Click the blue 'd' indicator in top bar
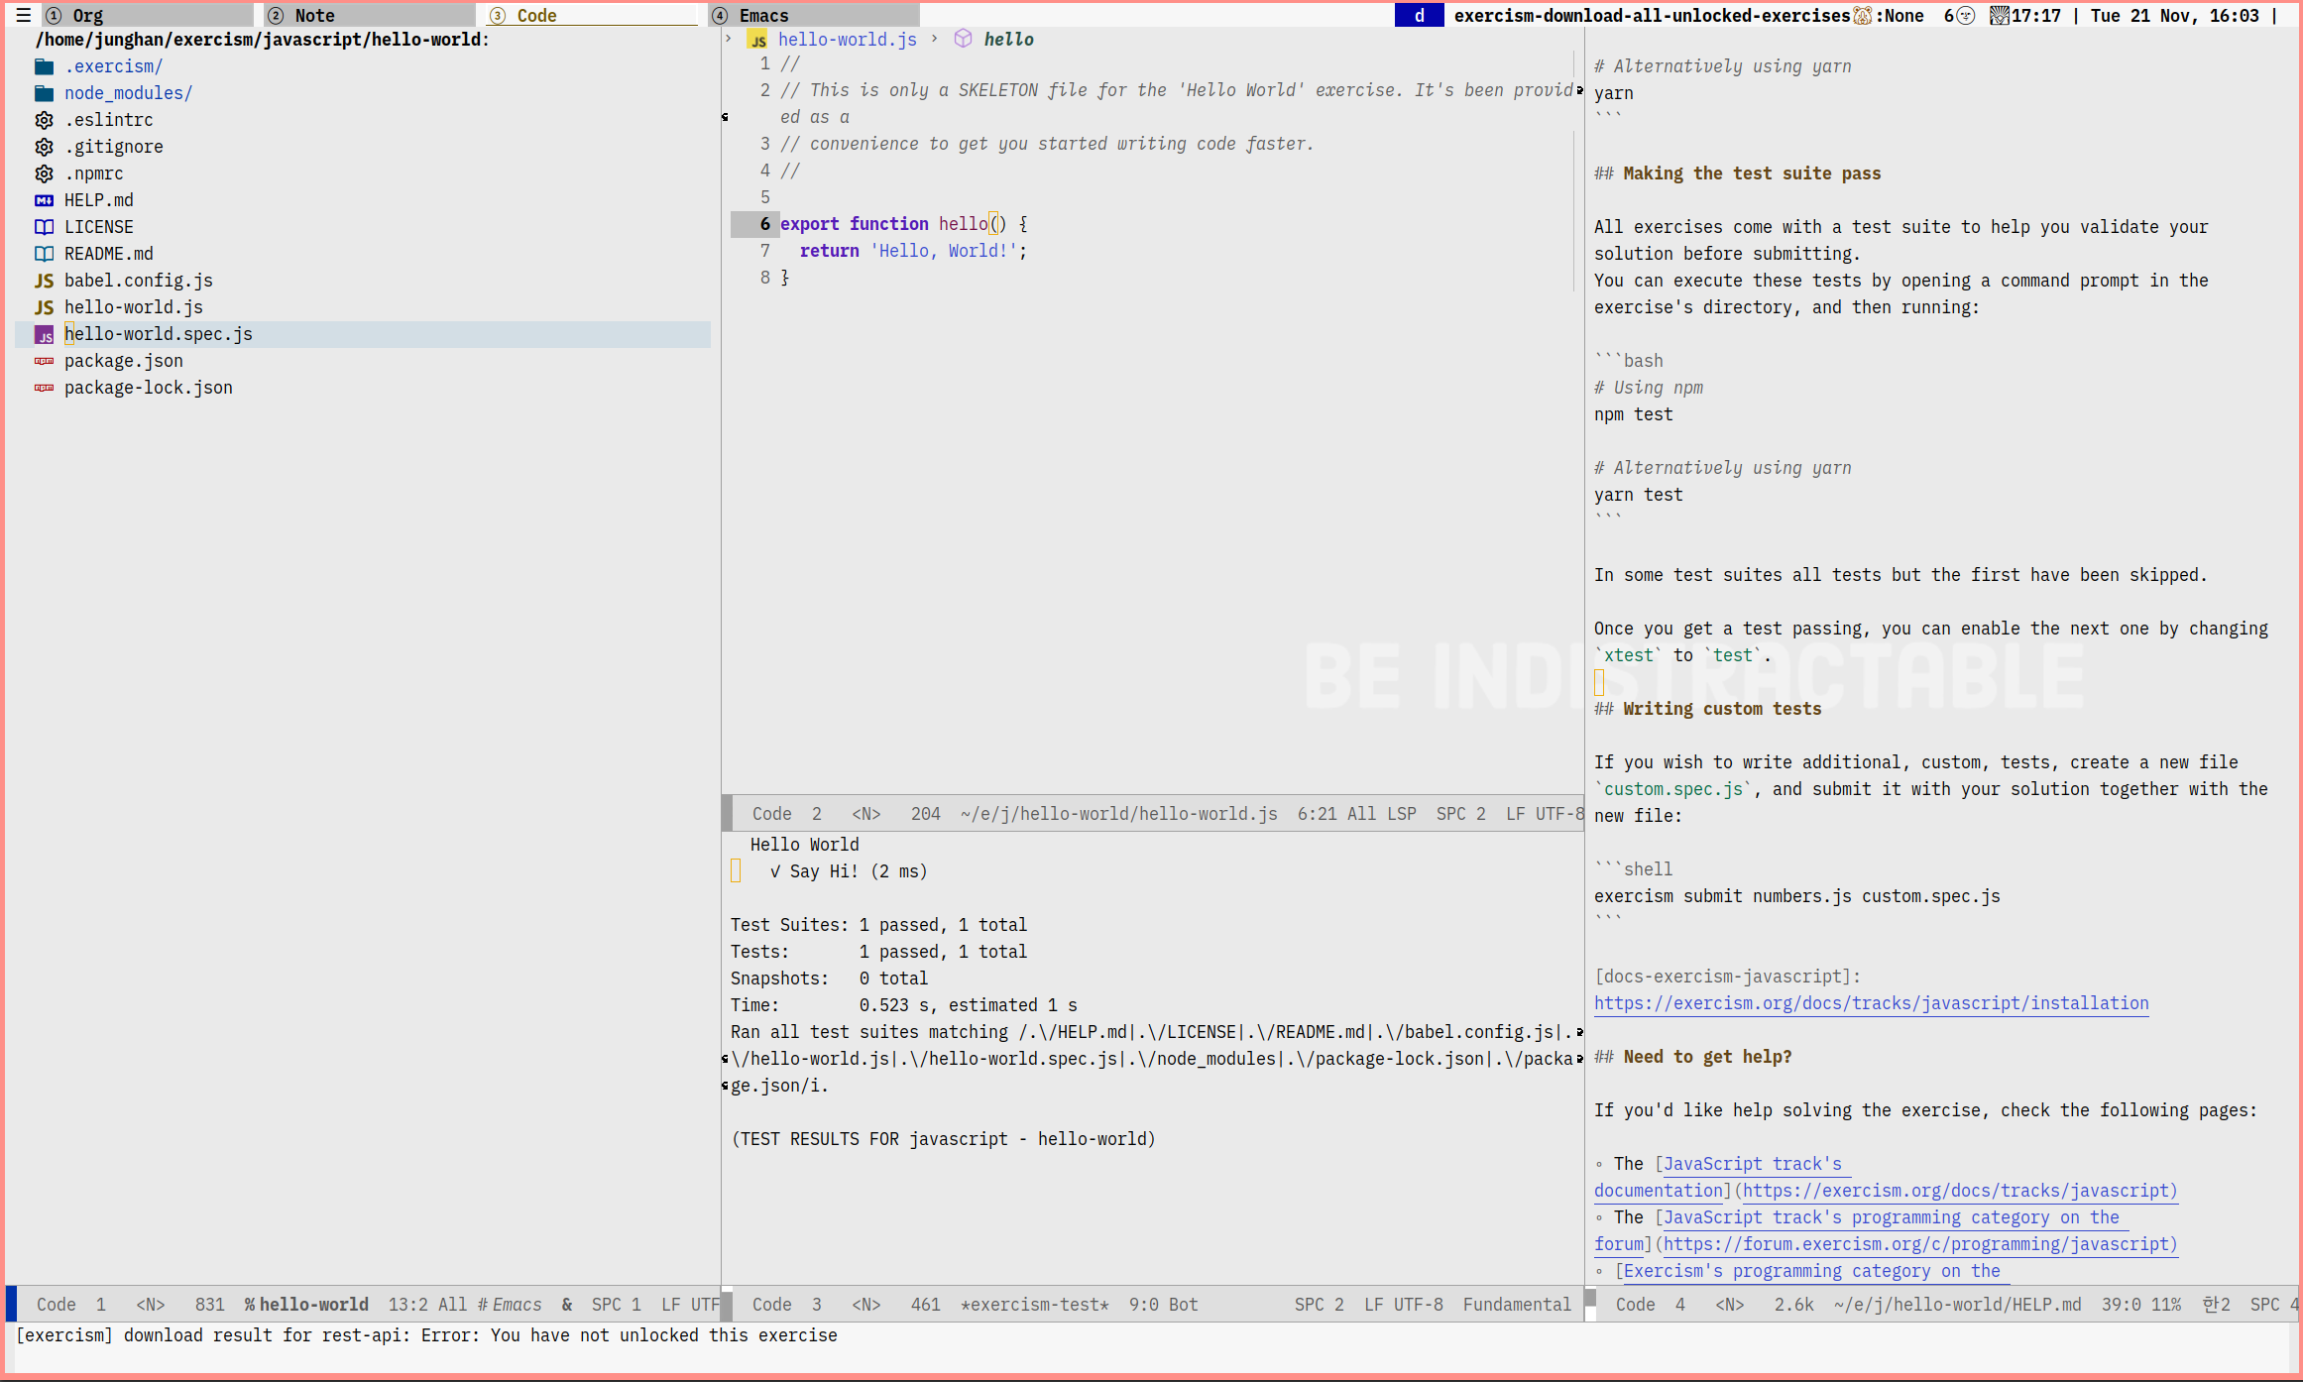This screenshot has width=2303, height=1382. coord(1420,15)
